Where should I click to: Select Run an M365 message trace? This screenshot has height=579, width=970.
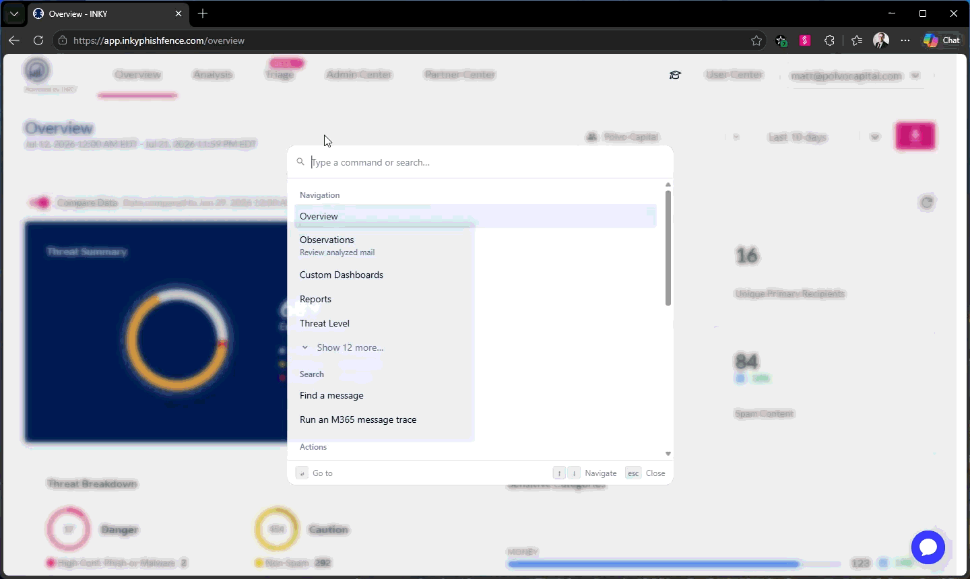point(475,419)
